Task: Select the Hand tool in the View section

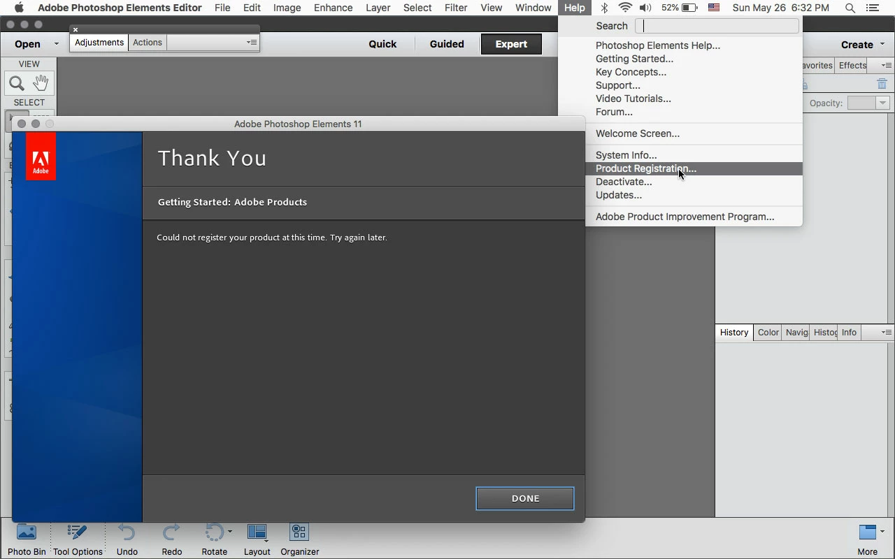Action: coord(41,83)
